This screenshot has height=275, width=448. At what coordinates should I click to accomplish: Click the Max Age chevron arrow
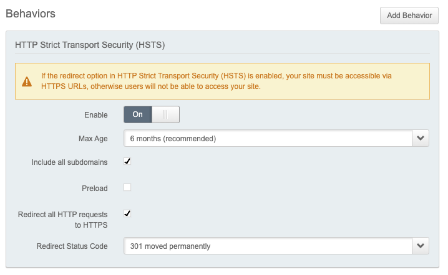[x=421, y=139]
